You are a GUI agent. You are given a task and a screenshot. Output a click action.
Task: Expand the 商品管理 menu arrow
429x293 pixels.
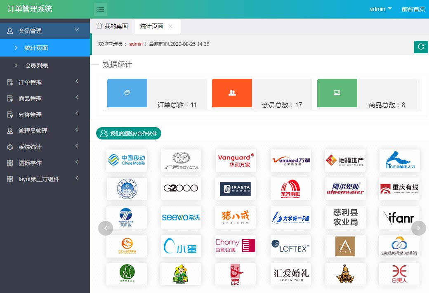tap(77, 97)
